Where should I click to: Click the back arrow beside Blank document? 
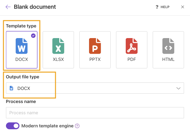coord(8,7)
